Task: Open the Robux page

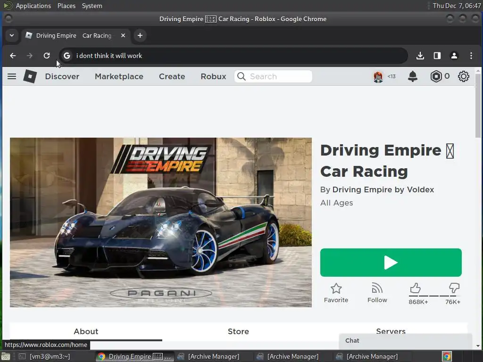Action: coord(213,76)
